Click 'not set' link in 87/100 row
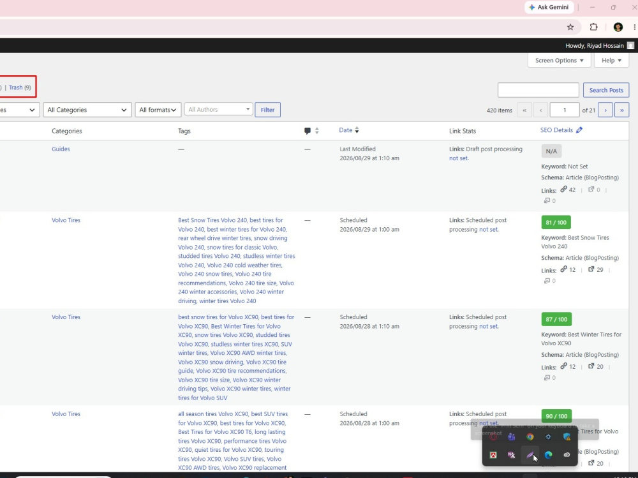638x478 pixels. [x=488, y=327]
